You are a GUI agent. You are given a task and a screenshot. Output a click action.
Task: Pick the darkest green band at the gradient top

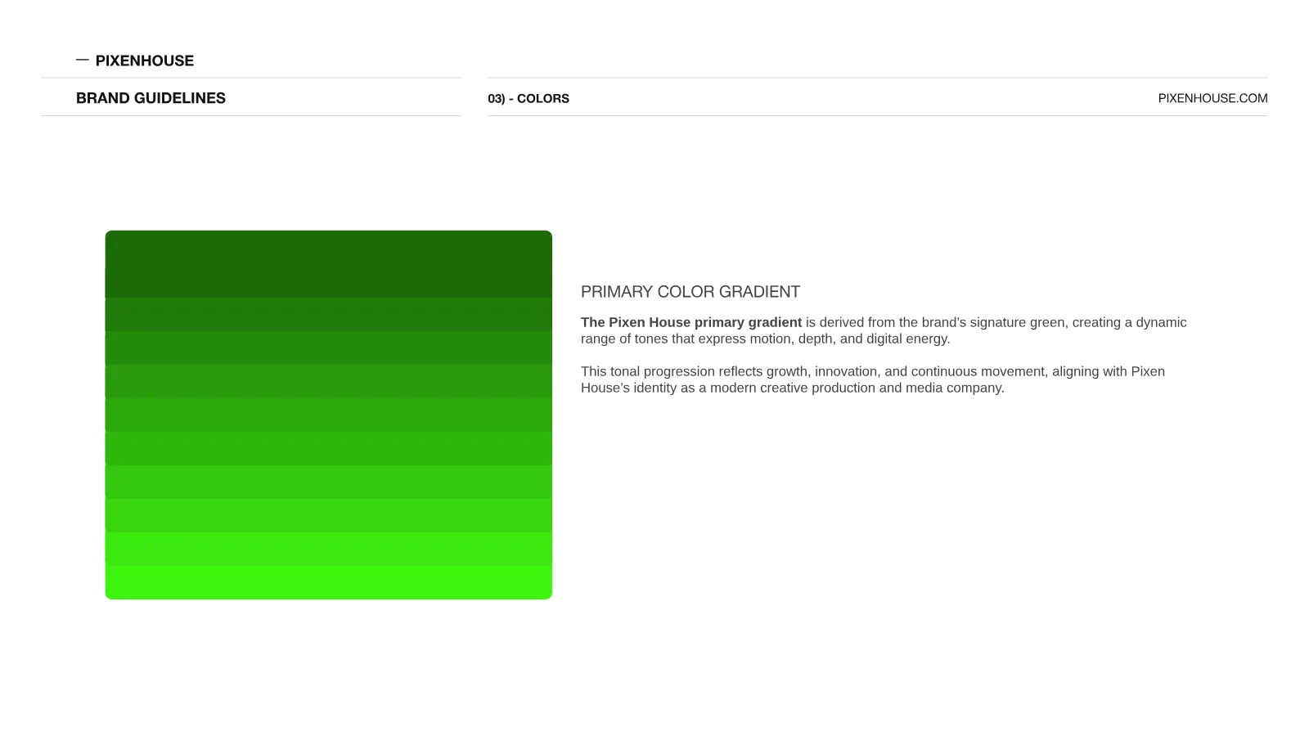pyautogui.click(x=329, y=264)
